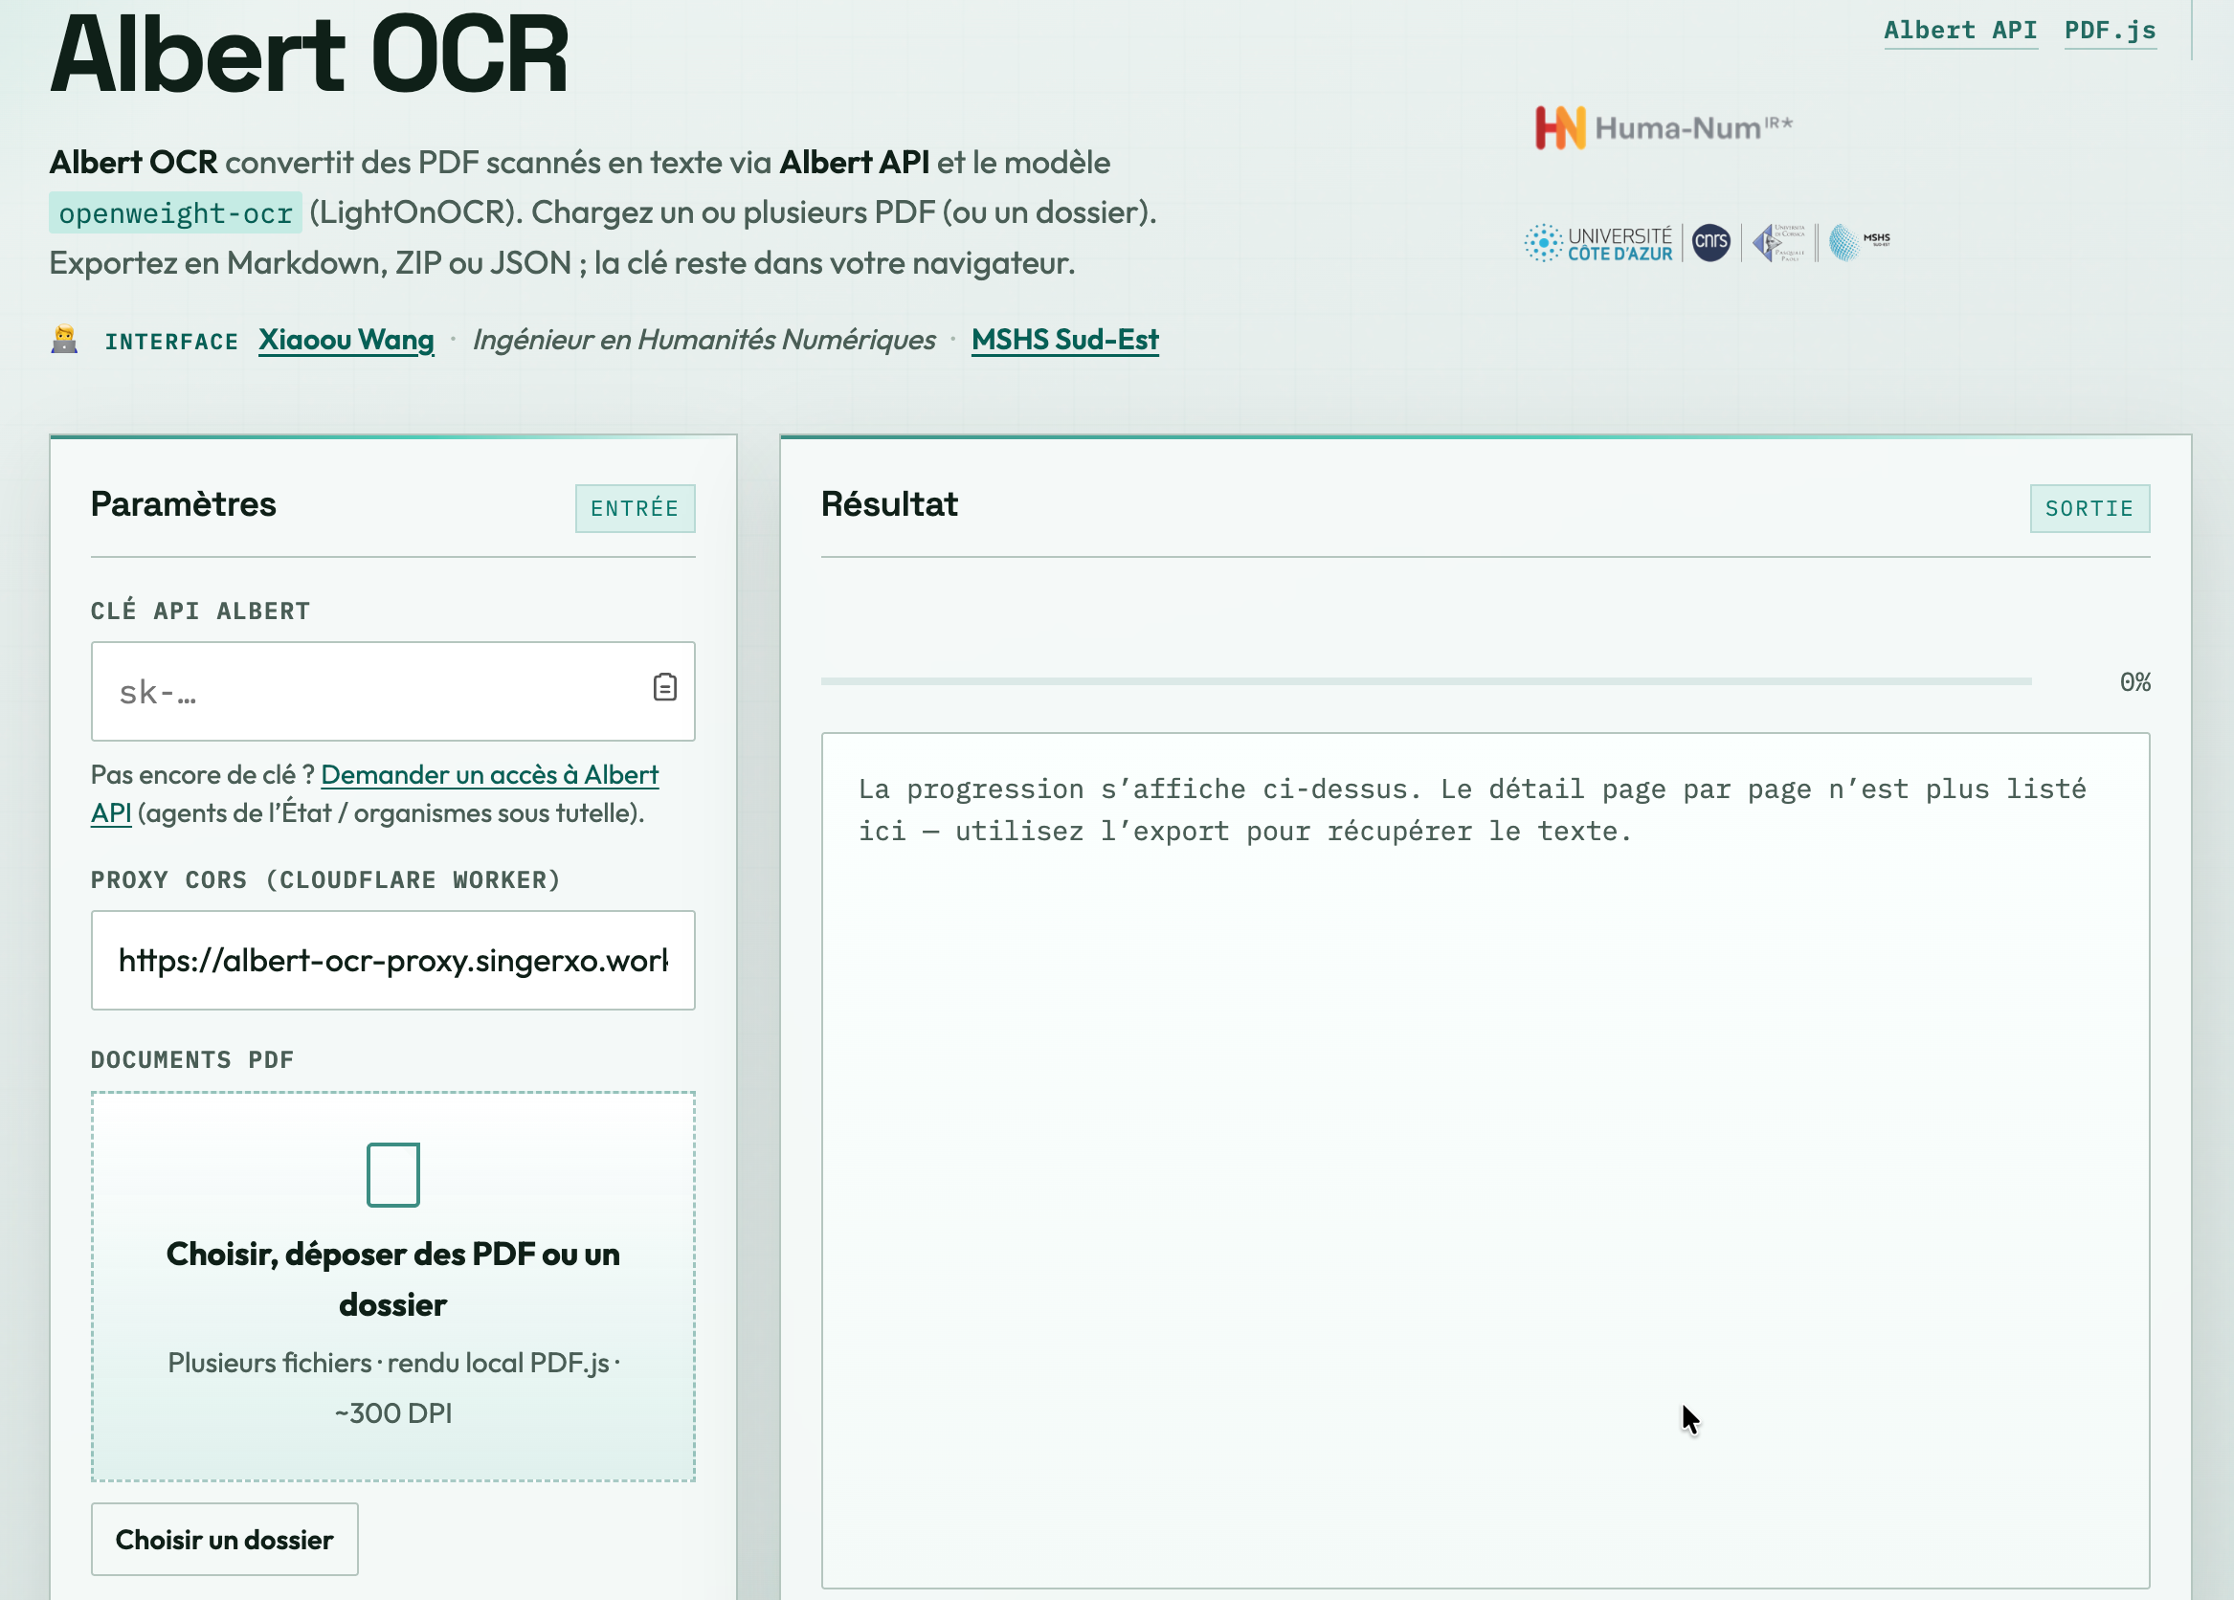Viewport: 2234px width, 1600px height.
Task: Click the 'CLÉ API ALBERT' label
Action: [x=200, y=611]
